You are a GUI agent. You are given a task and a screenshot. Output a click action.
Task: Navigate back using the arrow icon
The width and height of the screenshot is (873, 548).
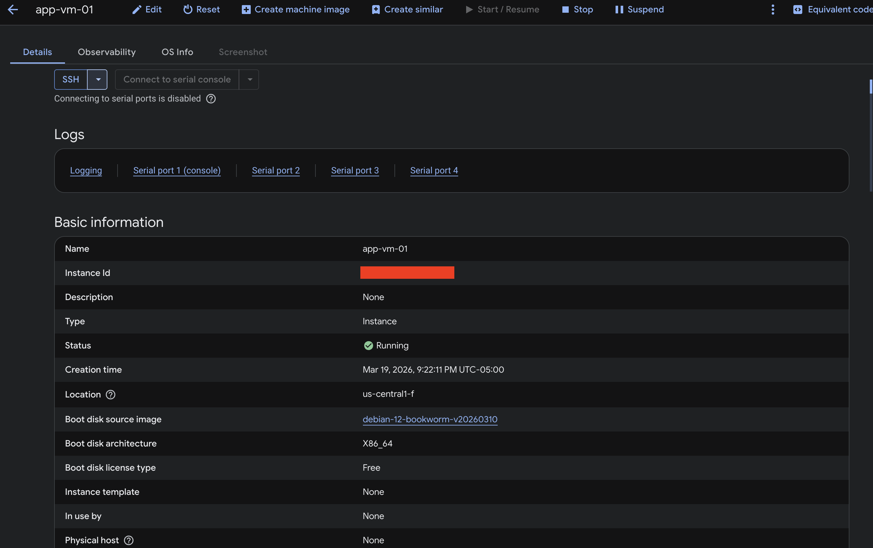(x=13, y=10)
